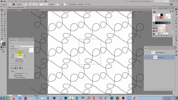Select the Lasso tool
The width and height of the screenshot is (178, 100).
click(5, 12)
